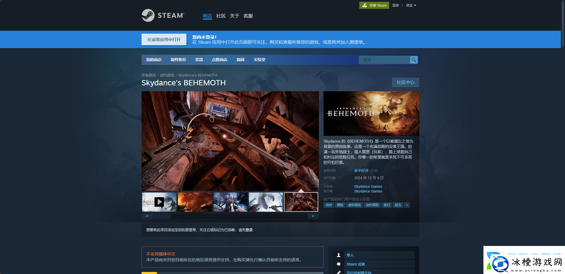Image resolution: width=565 pixels, height=274 pixels.
Task: Click the Steam logo icon
Action: tap(147, 15)
